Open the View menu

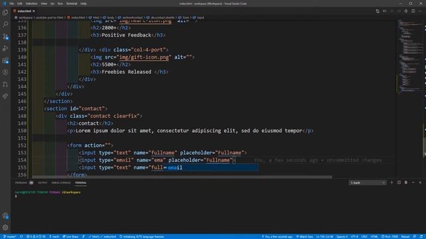44,3
